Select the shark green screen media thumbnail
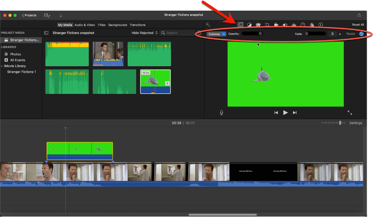Image resolution: width=373 pixels, height=217 pixels. click(x=155, y=81)
